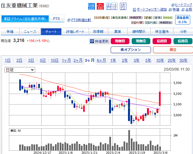The image size is (193, 154).
Task: Click 現物売 button
Action: tap(141, 41)
